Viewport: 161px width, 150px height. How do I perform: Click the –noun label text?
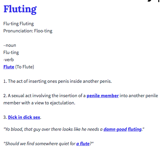point(10,45)
